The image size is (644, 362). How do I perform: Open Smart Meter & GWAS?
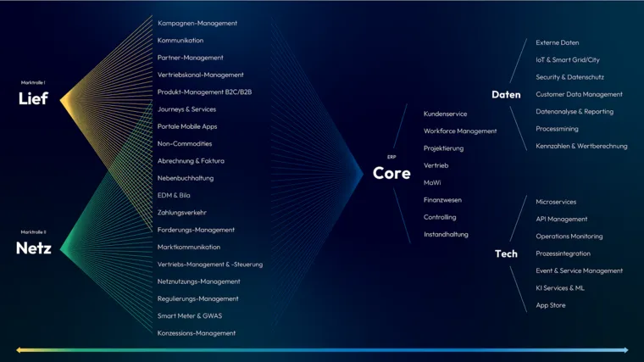(190, 315)
